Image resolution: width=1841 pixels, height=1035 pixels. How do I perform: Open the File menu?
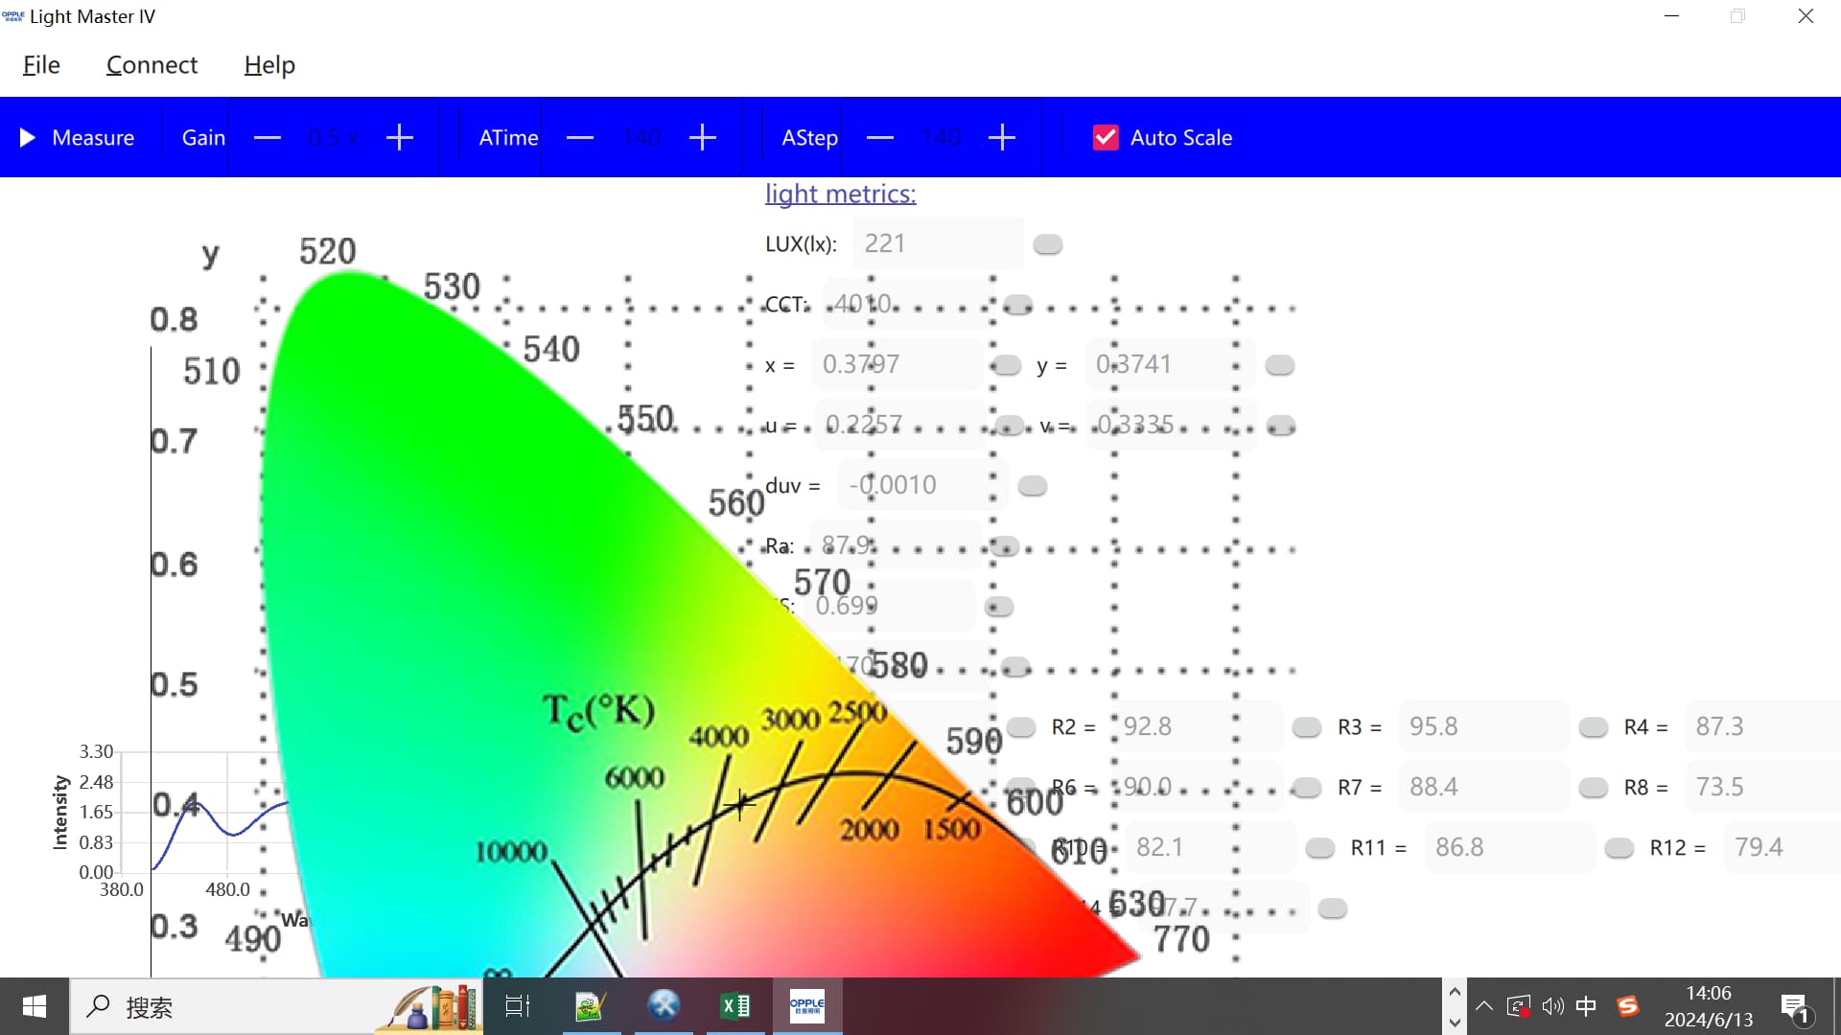[x=41, y=65]
